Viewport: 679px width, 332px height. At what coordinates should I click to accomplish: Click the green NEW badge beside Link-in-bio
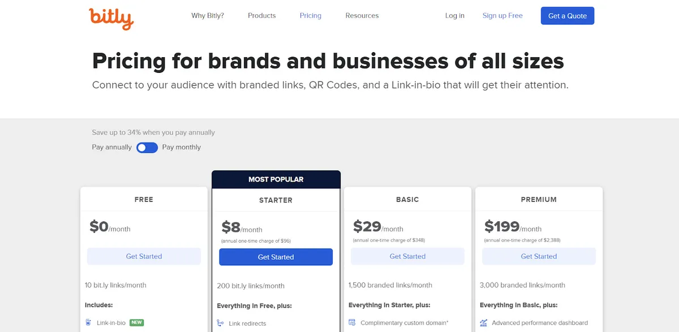(136, 322)
